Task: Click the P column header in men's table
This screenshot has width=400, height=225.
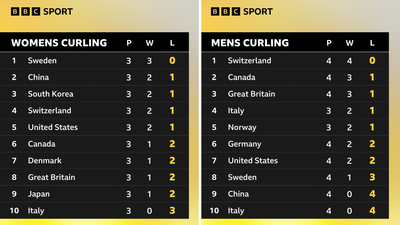Action: click(329, 43)
